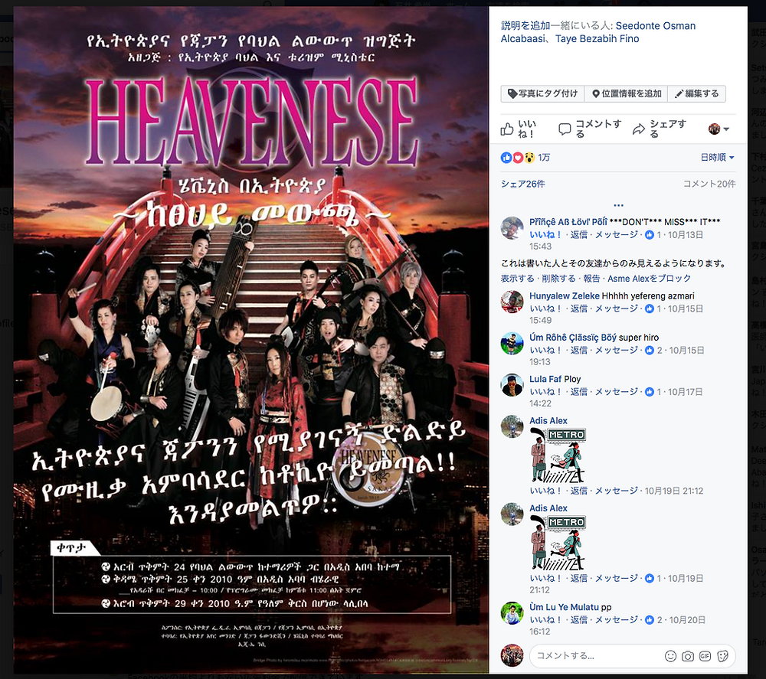Click 返信 under Lula Faf's comment
Screen dimensions: 766x679
(579, 392)
